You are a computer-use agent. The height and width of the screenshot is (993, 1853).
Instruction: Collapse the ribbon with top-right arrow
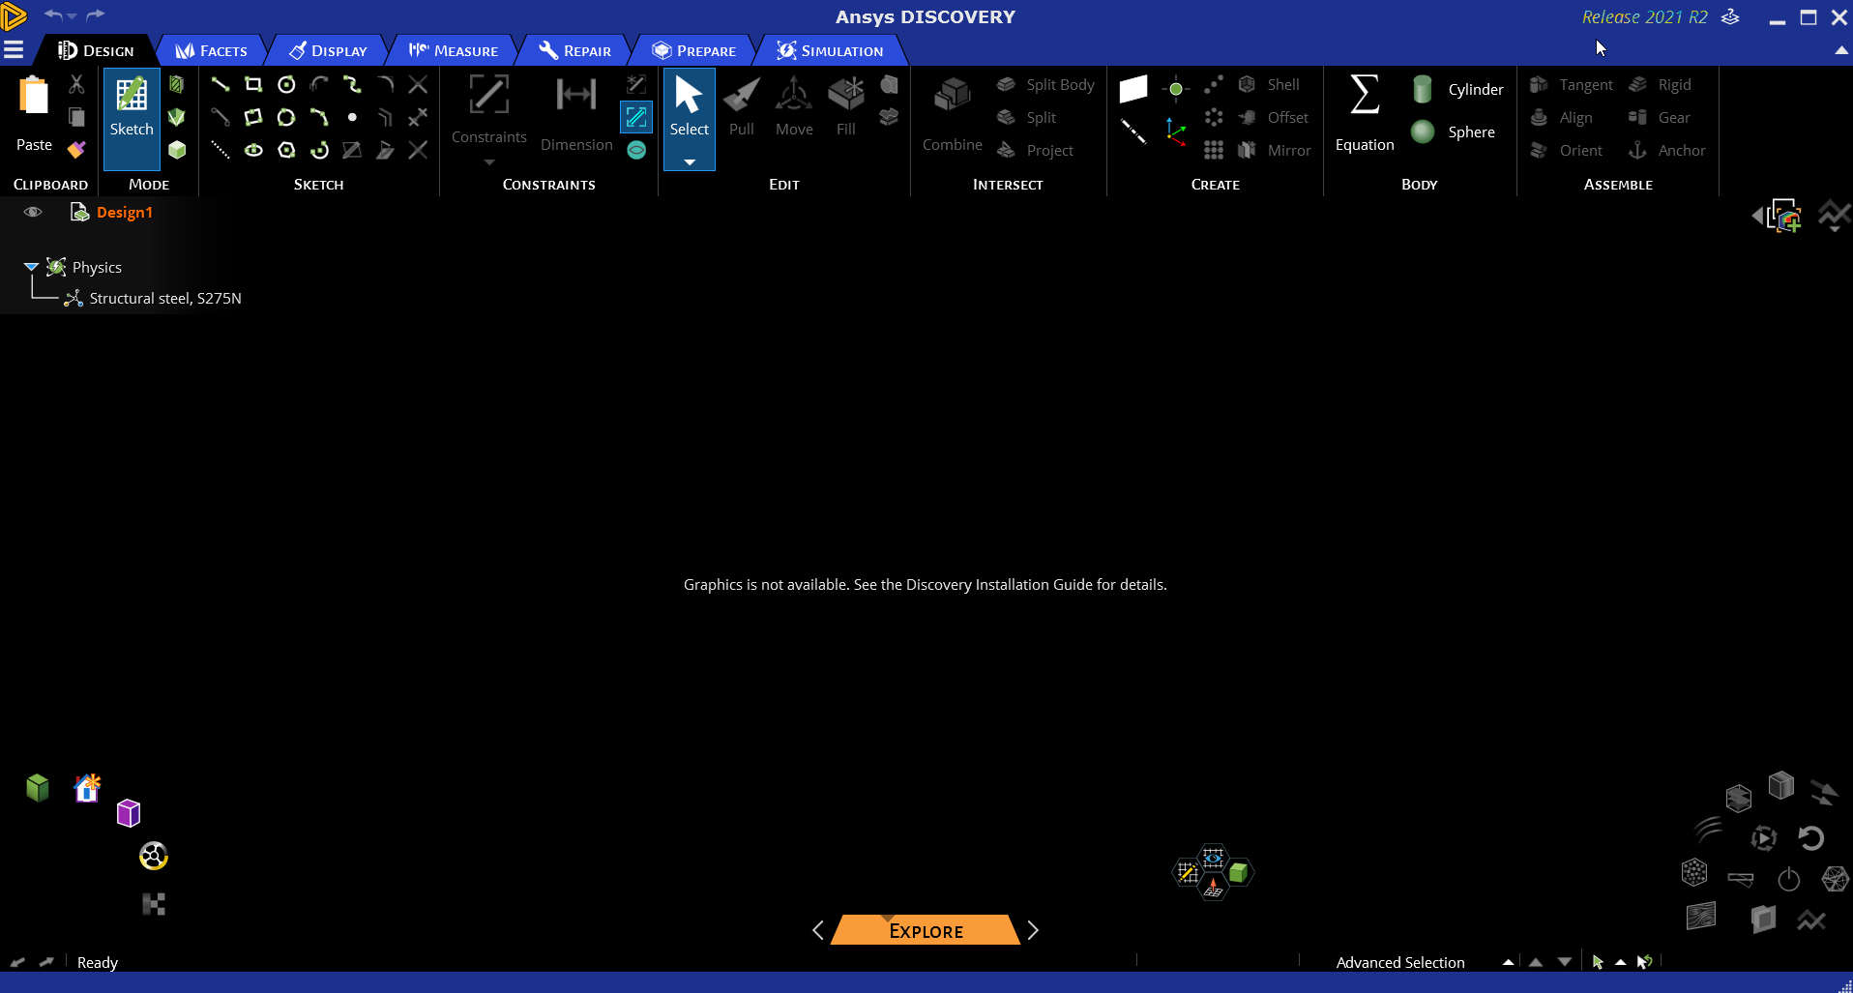click(x=1841, y=50)
